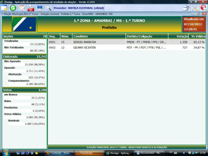The height and width of the screenshot is (156, 208).
Task: Click the Bluetooth tray icon
Action: click(x=184, y=153)
